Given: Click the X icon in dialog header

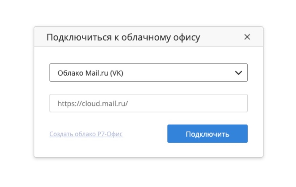Looking at the screenshot, I should (247, 37).
